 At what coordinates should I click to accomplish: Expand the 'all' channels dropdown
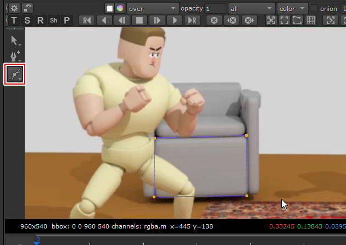251,9
